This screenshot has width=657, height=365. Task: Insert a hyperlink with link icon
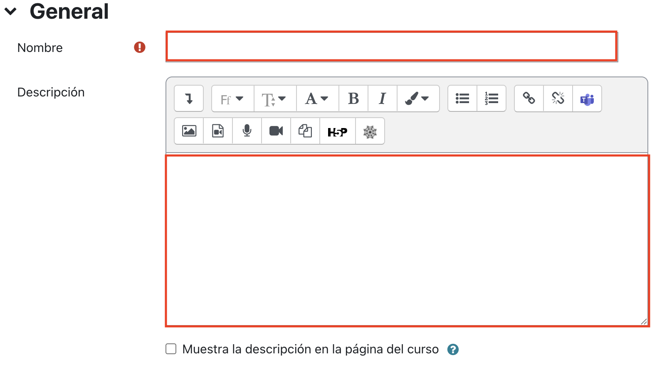point(529,99)
